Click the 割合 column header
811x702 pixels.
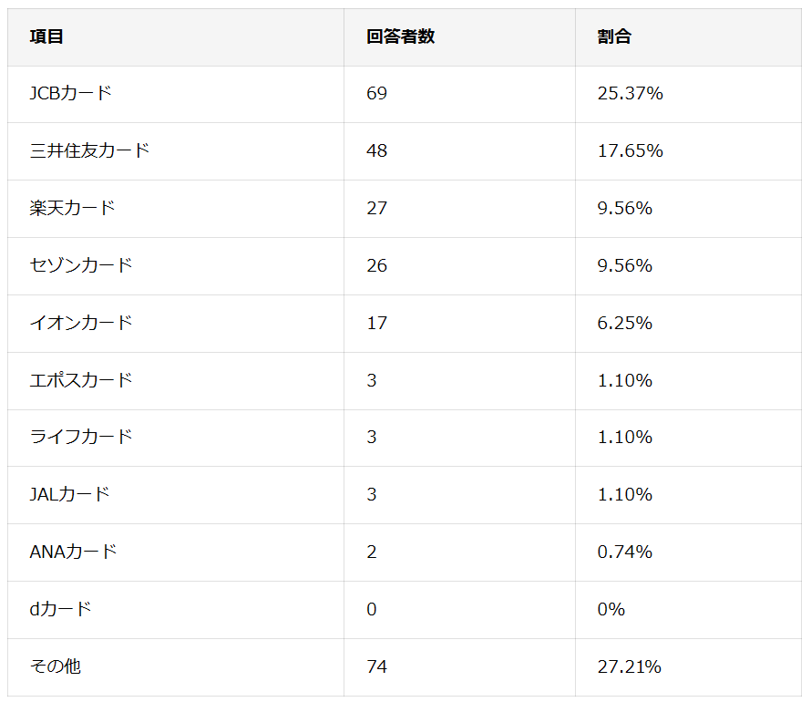(614, 37)
